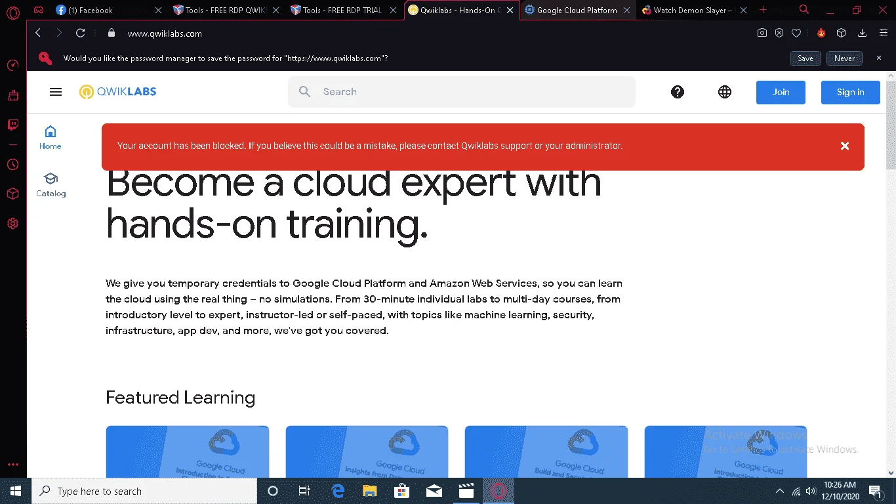Open Catalog in left navigation

(51, 185)
